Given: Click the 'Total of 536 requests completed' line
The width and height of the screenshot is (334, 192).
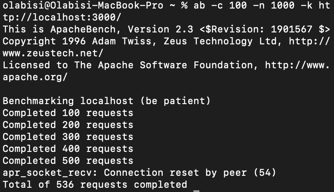Looking at the screenshot, I should (95, 185).
